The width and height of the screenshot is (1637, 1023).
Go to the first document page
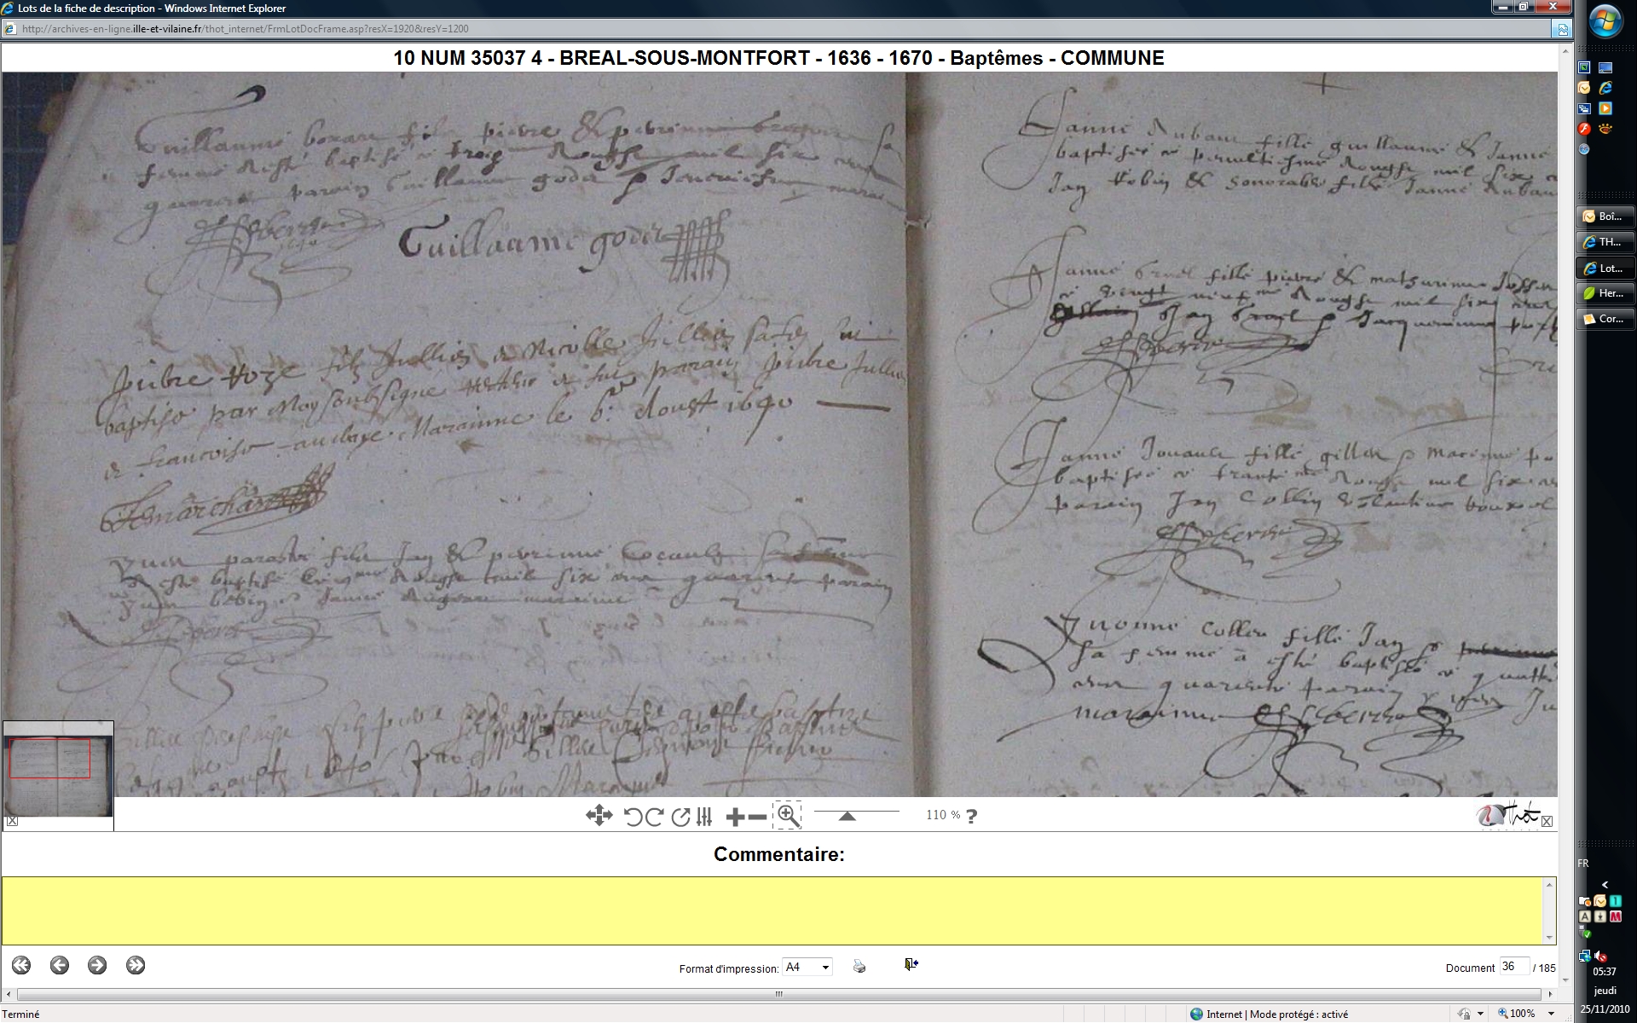pos(21,965)
